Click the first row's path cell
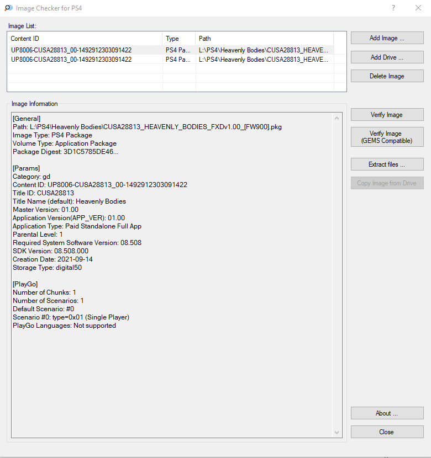 (264, 50)
